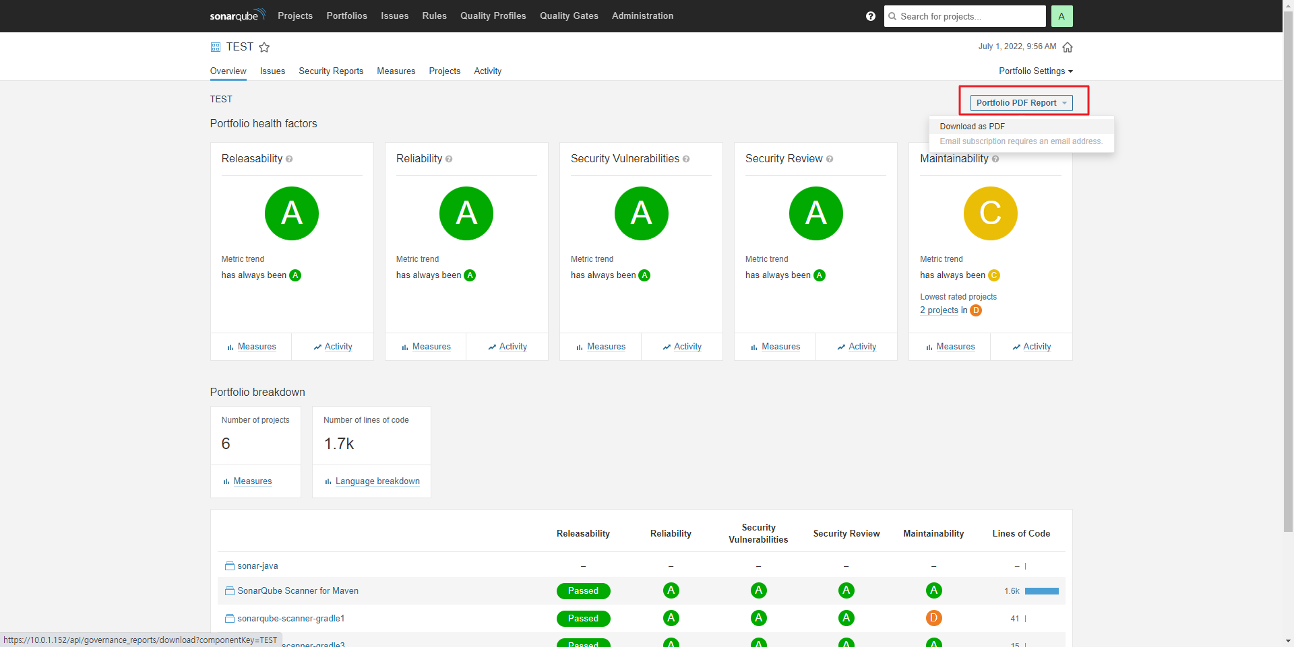
Task: Switch to the portfolio Activity tab
Action: click(x=488, y=71)
